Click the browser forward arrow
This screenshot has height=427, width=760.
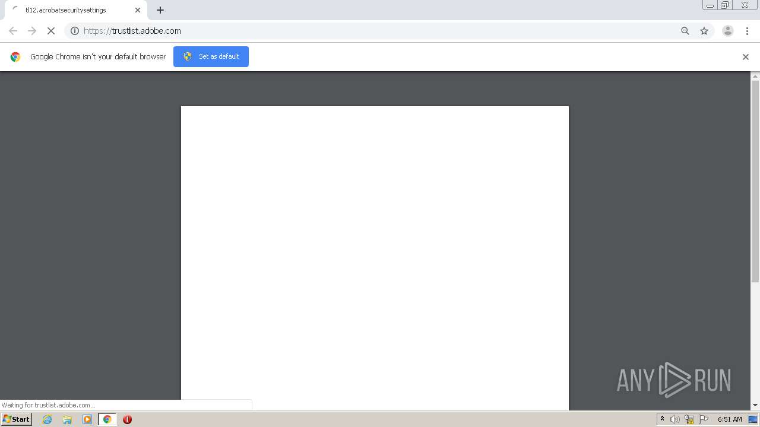click(x=32, y=31)
